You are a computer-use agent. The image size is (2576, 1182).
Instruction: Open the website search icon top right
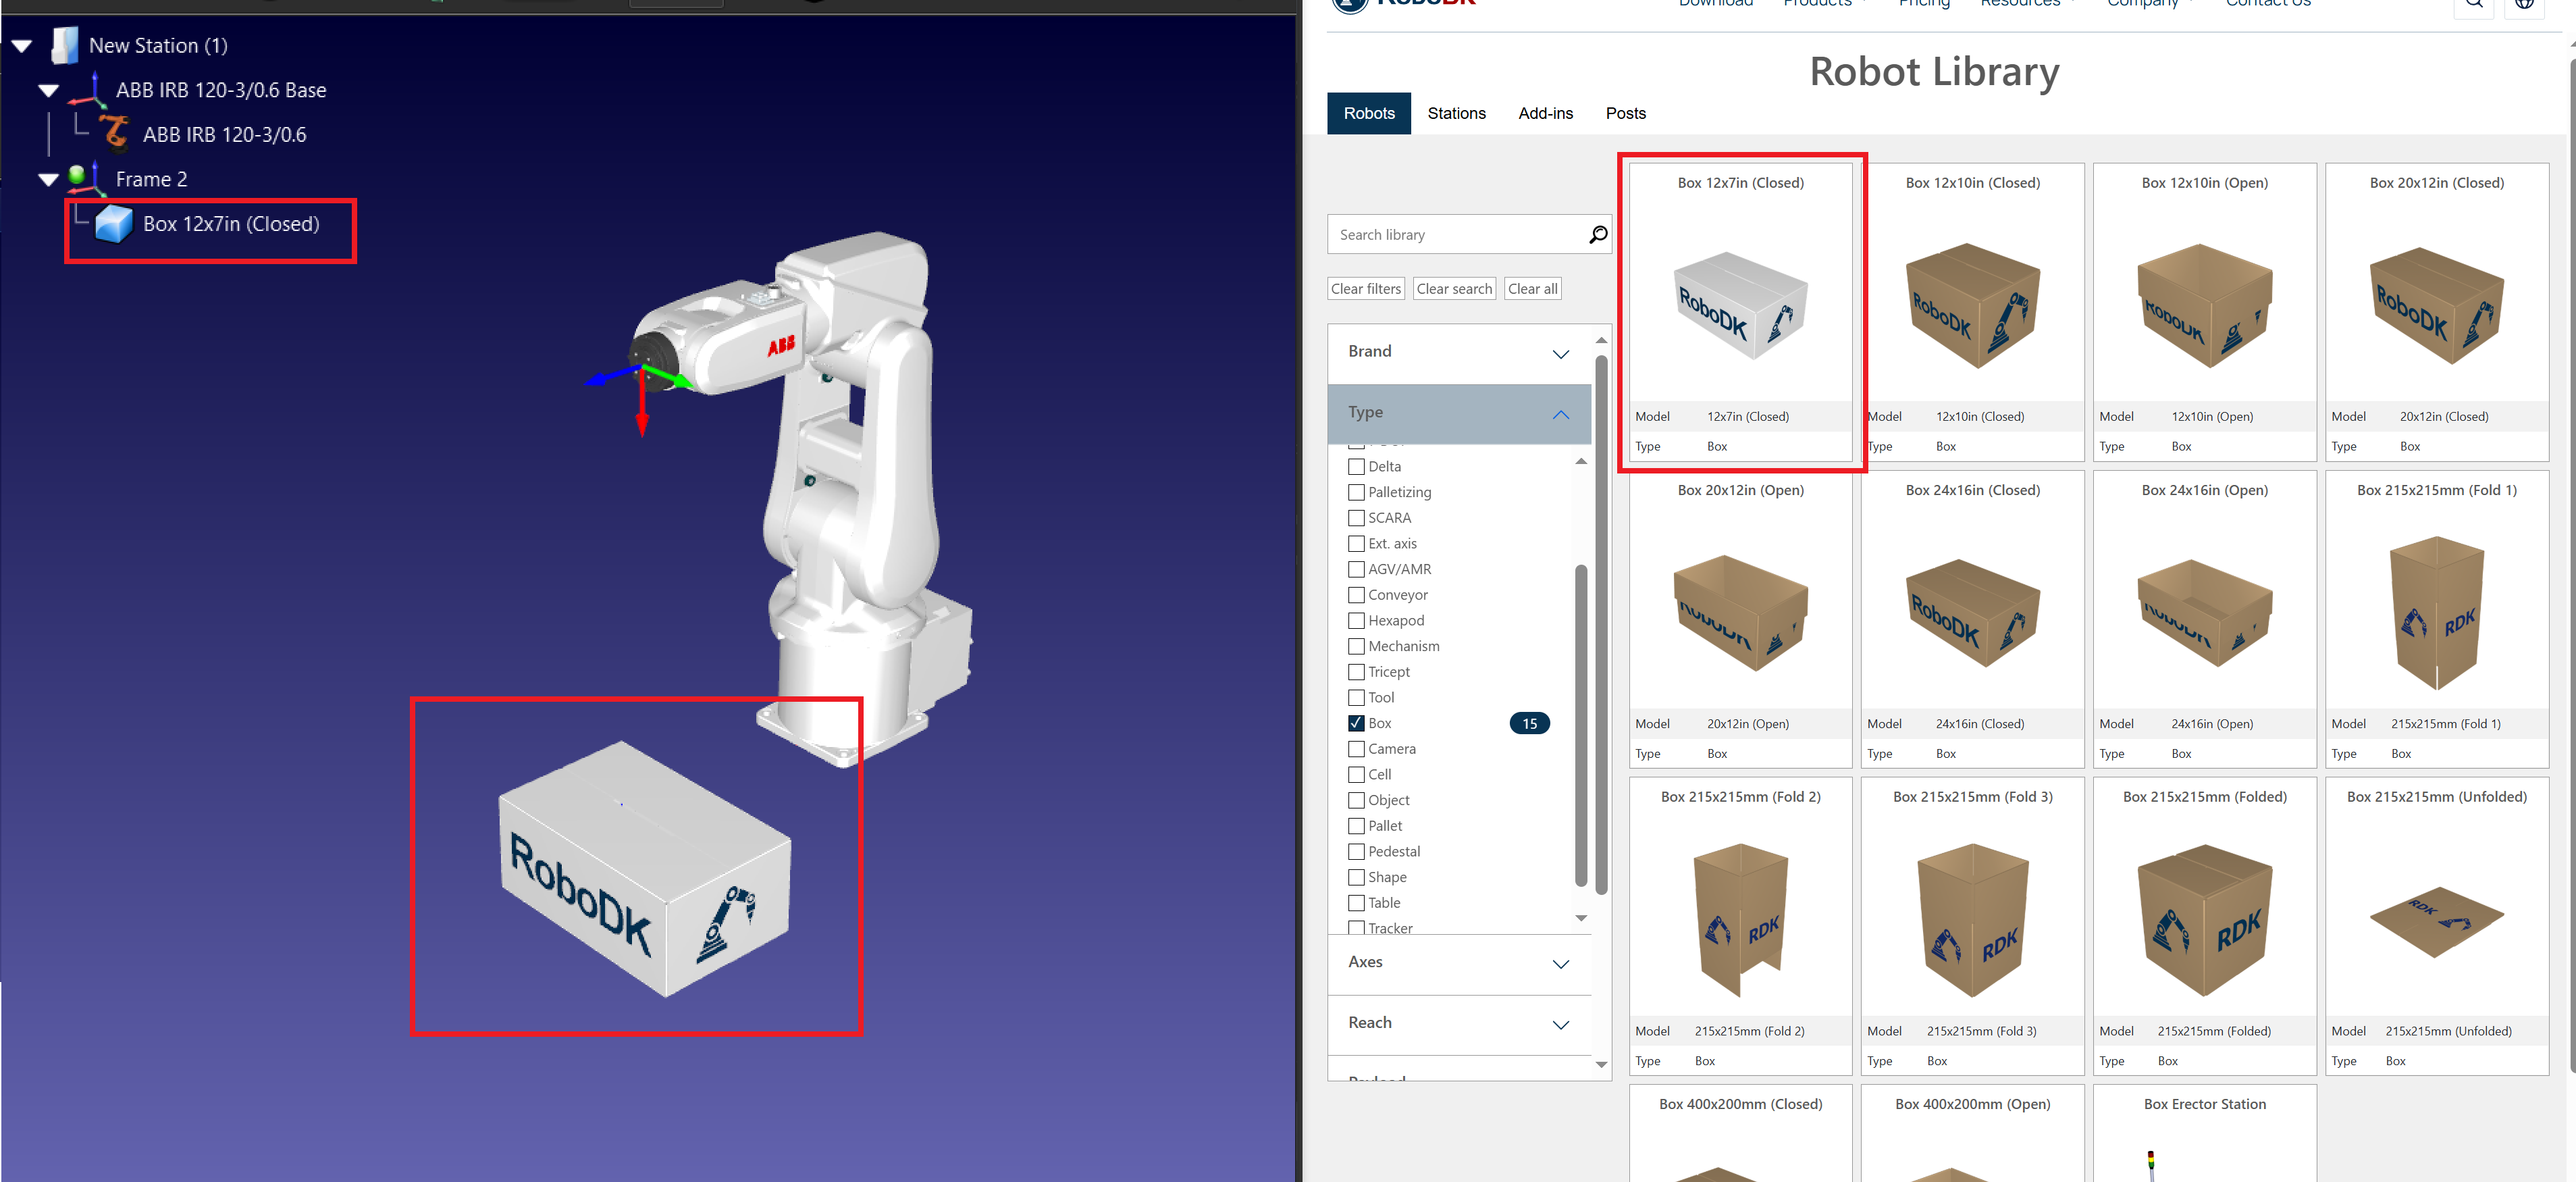(2473, 4)
